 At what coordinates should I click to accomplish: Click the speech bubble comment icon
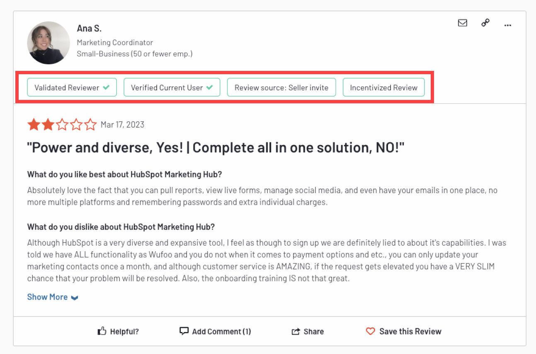click(x=184, y=331)
